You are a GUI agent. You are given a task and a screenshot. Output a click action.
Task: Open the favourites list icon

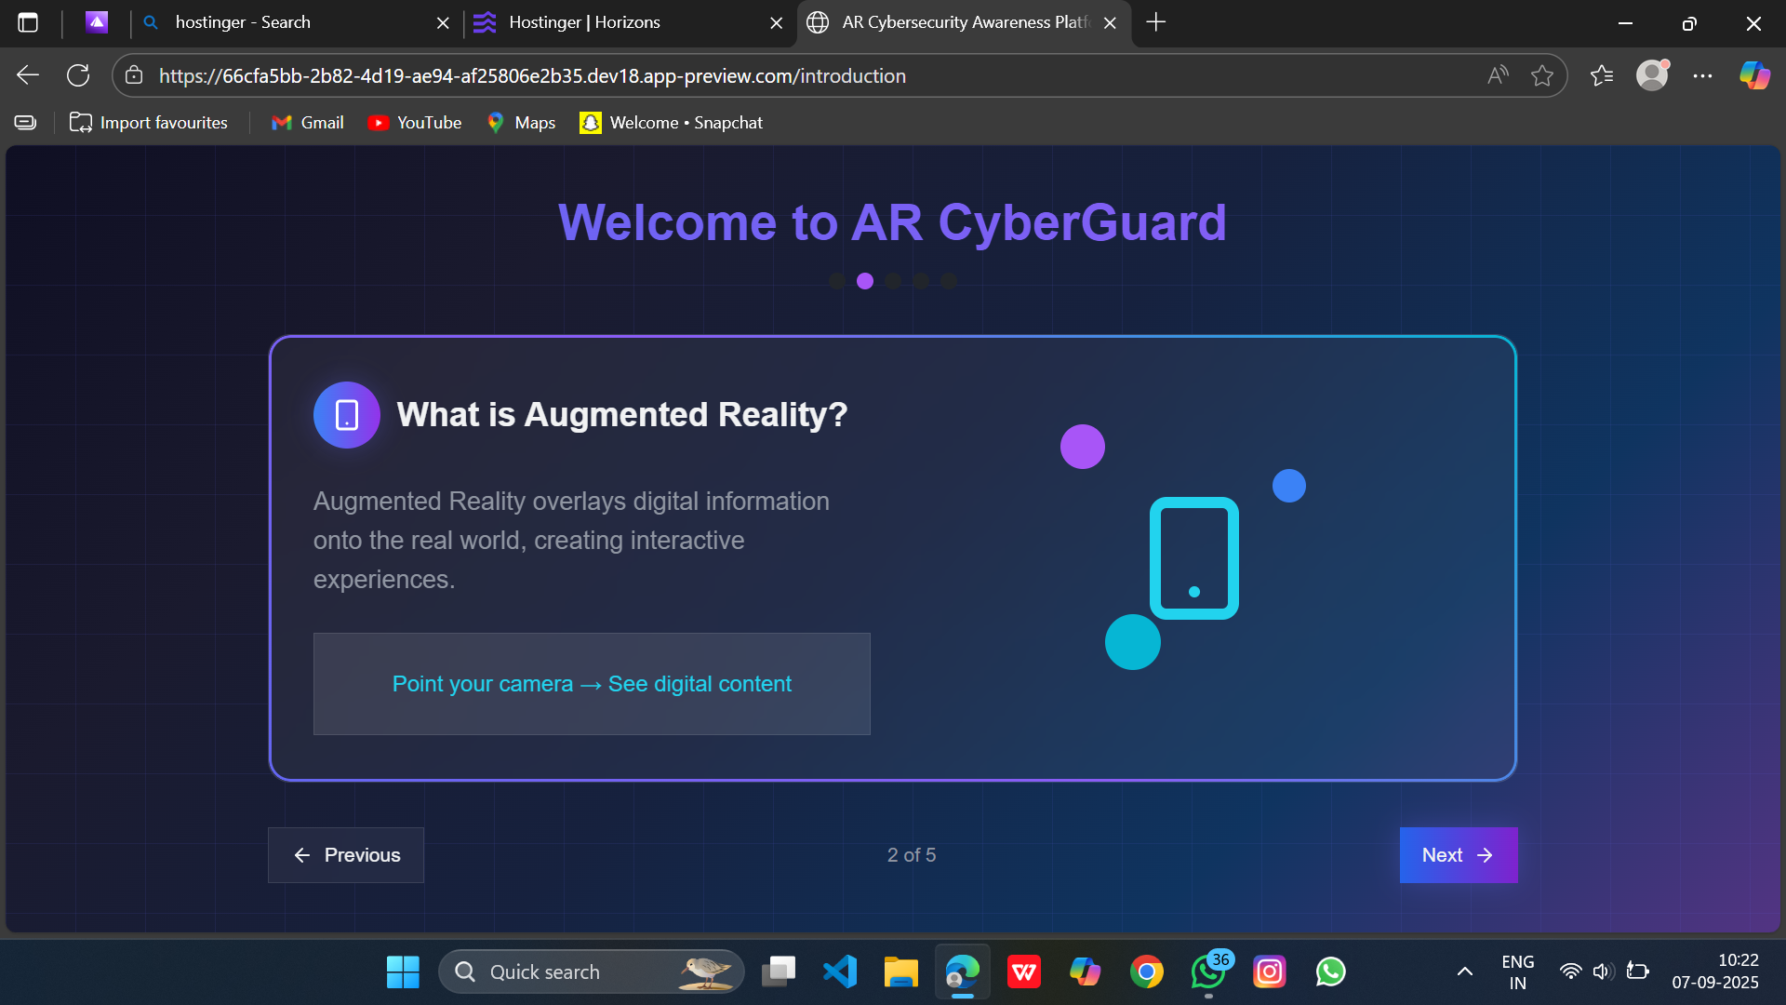tap(1601, 75)
